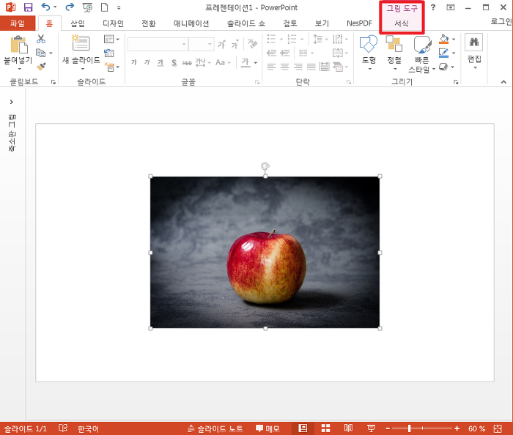Redo the last action
Viewport: 513px width, 435px height.
click(70, 7)
